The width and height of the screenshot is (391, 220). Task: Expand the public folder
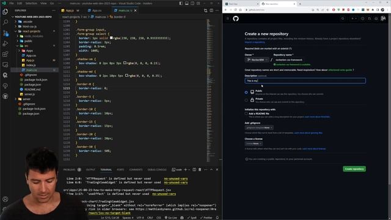pos(28,41)
